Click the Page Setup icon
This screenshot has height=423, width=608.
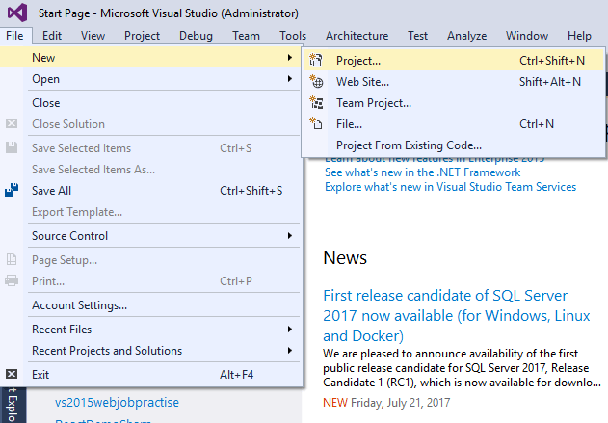point(12,259)
